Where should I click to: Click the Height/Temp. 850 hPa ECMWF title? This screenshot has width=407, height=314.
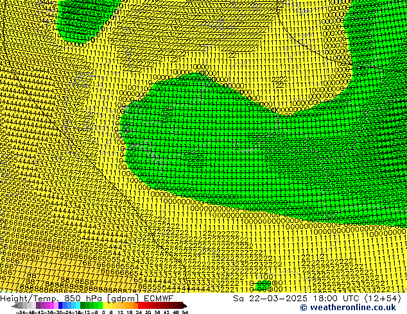[x=87, y=299]
